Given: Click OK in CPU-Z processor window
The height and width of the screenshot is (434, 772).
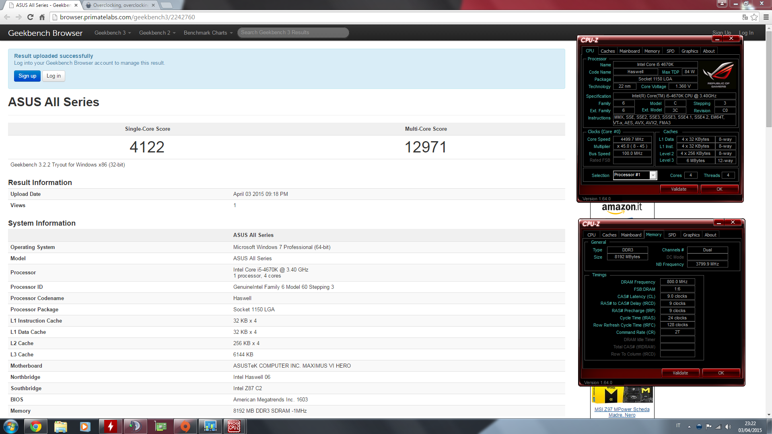Looking at the screenshot, I should (719, 189).
